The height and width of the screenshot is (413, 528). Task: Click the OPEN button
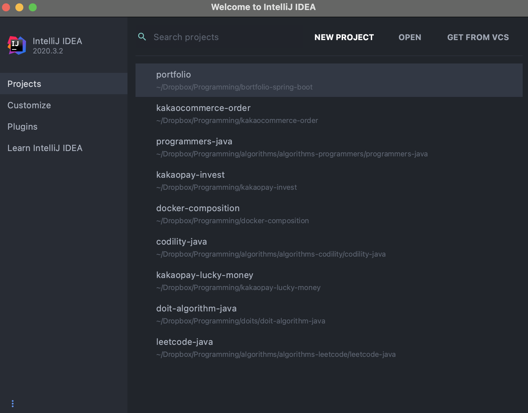click(410, 37)
